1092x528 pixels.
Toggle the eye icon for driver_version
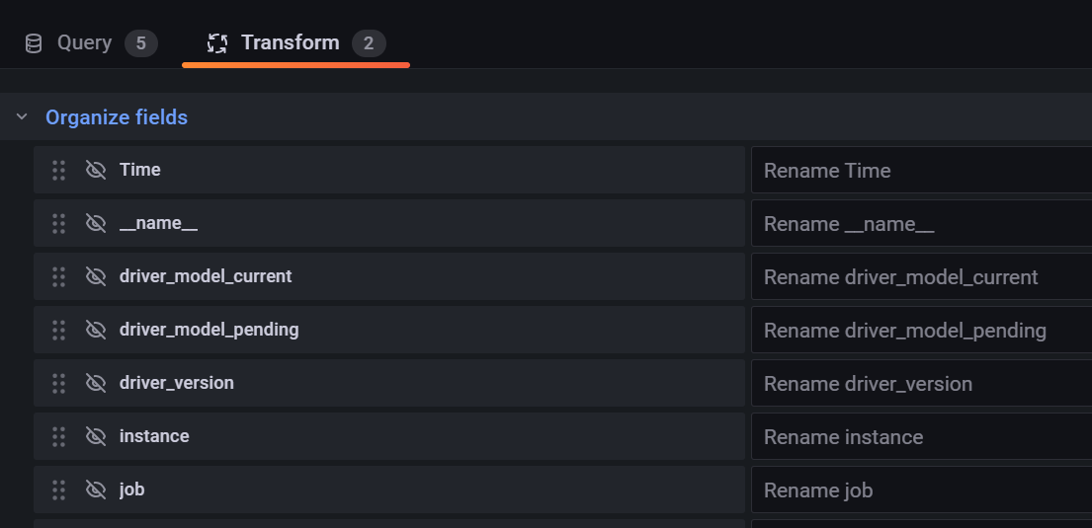96,383
